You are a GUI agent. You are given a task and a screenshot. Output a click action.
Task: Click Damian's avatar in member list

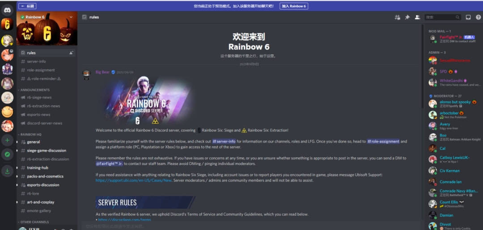pos(432,215)
